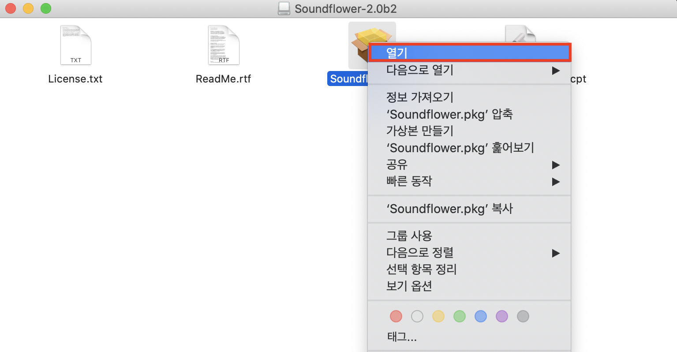Select 정보 가져오기 menu entry
The height and width of the screenshot is (352, 677).
click(x=469, y=97)
